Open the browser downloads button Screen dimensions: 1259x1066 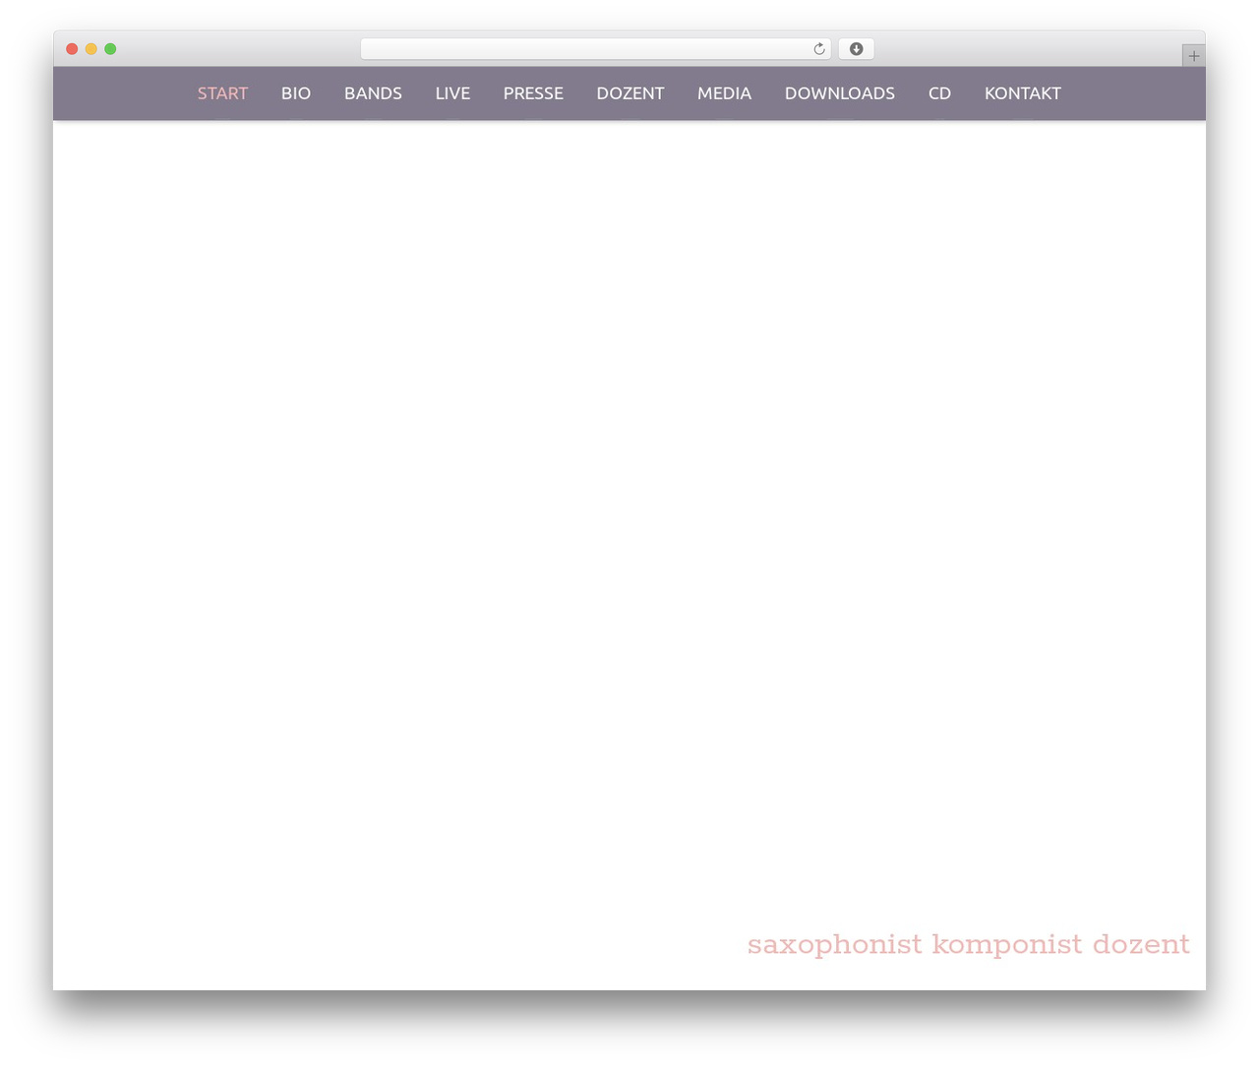pyautogui.click(x=856, y=49)
